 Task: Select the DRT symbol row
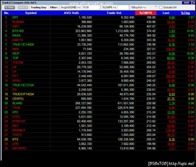98,18
